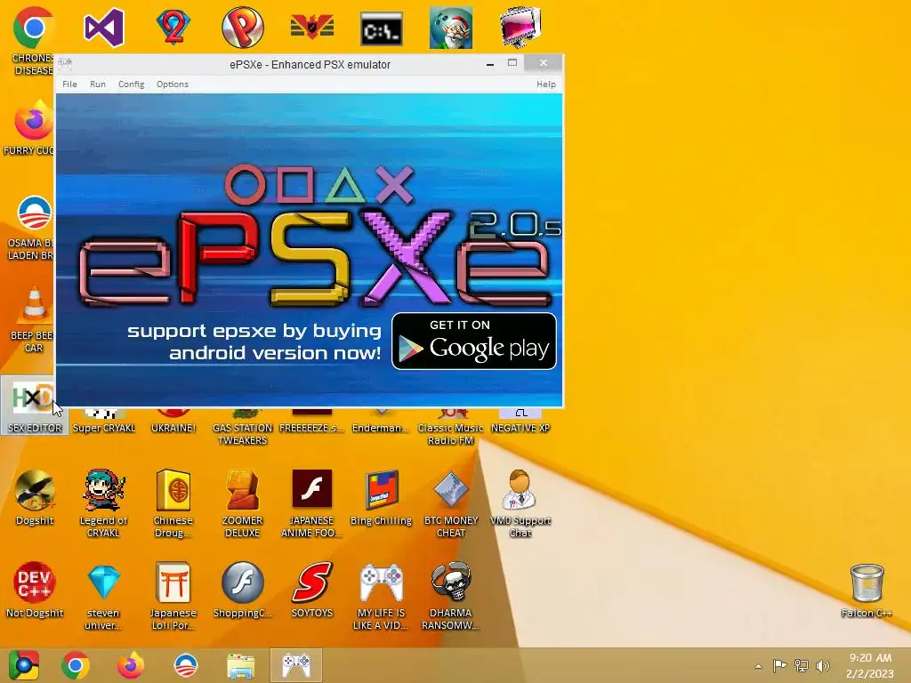The width and height of the screenshot is (911, 683).
Task: Open the Legend of CRYAKL icon
Action: tap(103, 491)
